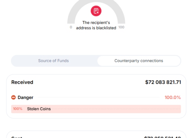Click the line next to Danger
Viewport: 191px width, 138px height.
click(99, 97)
